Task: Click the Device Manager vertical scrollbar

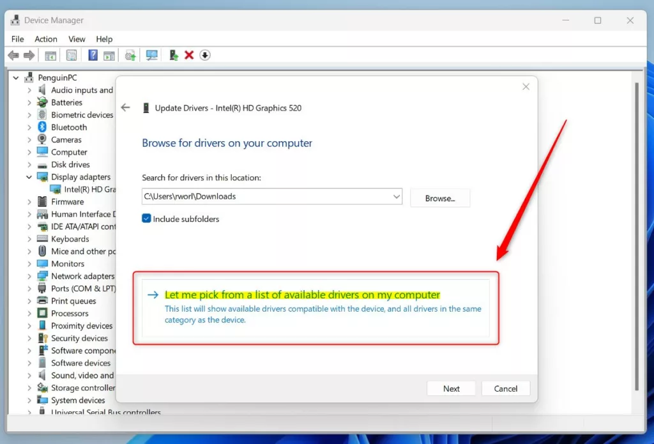Action: [637, 236]
